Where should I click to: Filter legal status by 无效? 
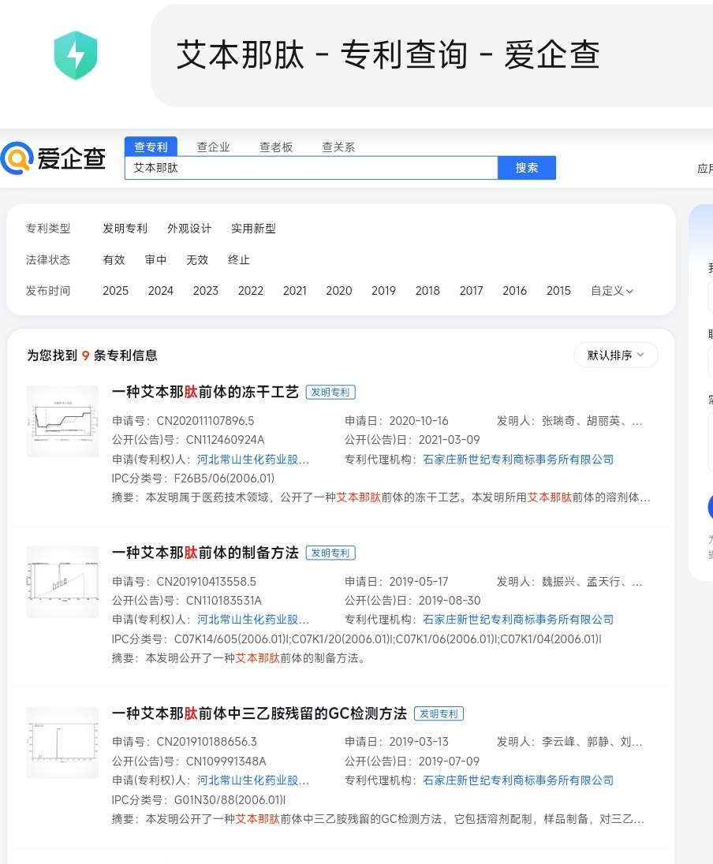[197, 259]
